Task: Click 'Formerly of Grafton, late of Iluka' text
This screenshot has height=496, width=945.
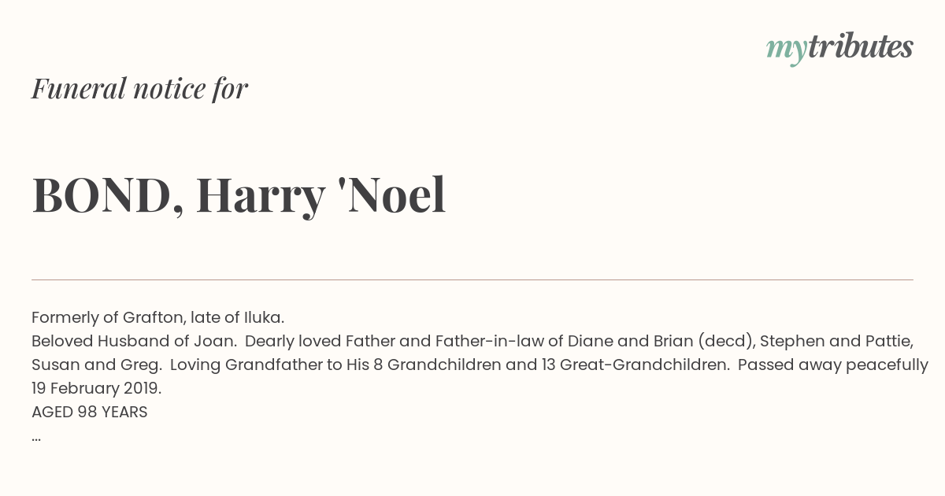Action: (x=157, y=317)
